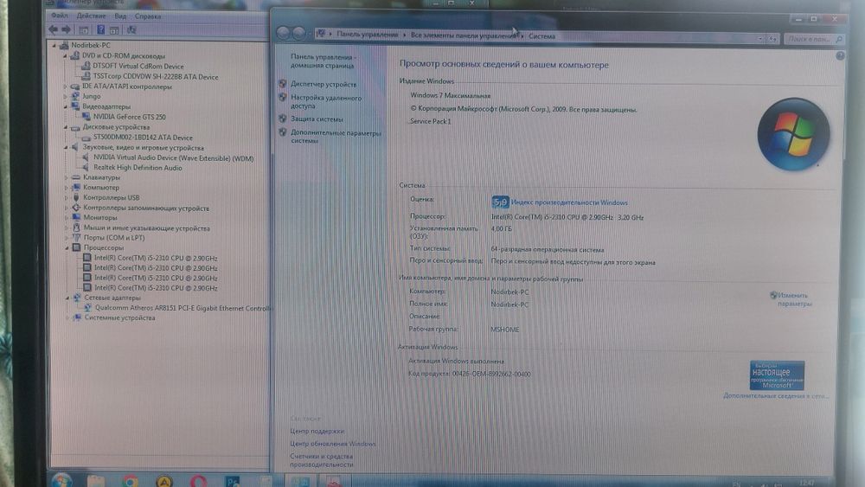Go forward in Control Panel window

tap(298, 34)
